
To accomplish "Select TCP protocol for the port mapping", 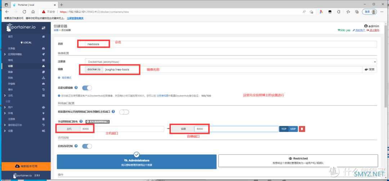I will [x=284, y=129].
